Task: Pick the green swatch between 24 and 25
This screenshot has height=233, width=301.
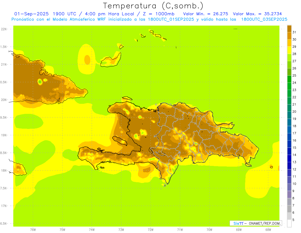Action: click(289, 79)
